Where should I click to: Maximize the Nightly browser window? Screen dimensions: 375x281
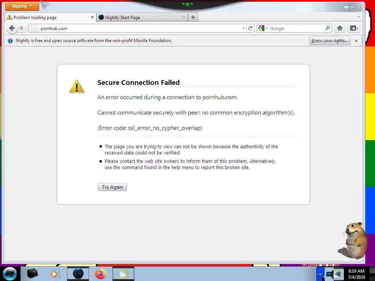pyautogui.click(x=353, y=8)
